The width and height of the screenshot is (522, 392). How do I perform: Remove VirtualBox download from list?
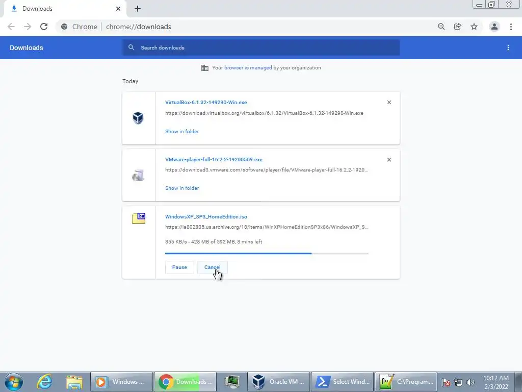coord(389,102)
